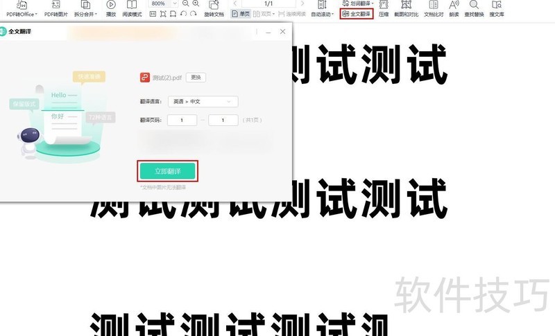Click the page number field 1/1
555x336 pixels.
[268, 3]
